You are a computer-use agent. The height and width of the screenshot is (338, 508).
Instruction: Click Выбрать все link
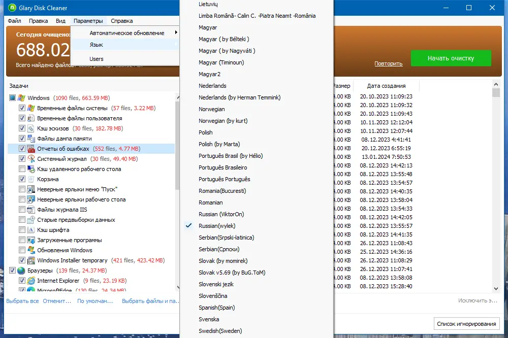pos(22,301)
